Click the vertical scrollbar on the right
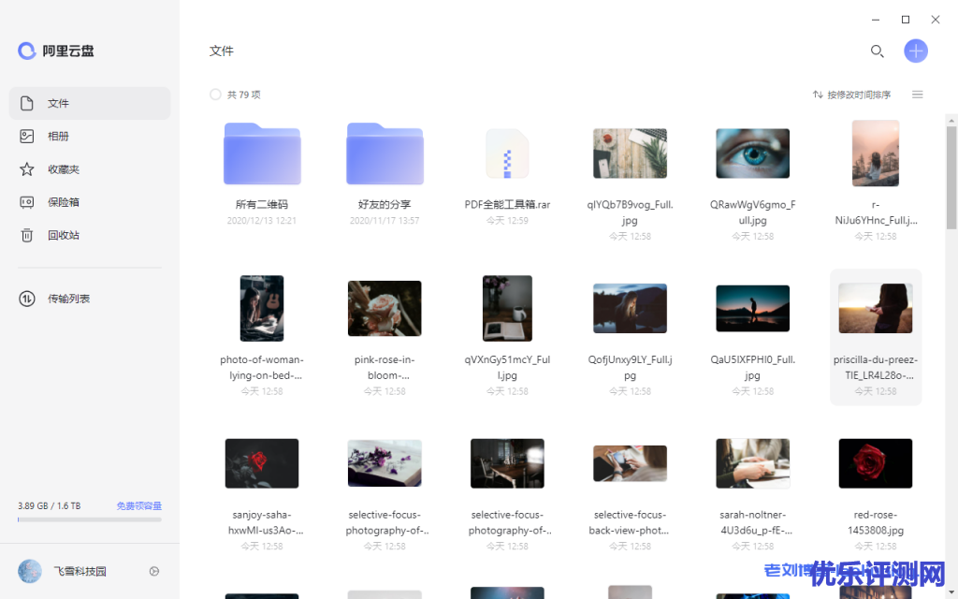Image resolution: width=958 pixels, height=599 pixels. pyautogui.click(x=951, y=178)
